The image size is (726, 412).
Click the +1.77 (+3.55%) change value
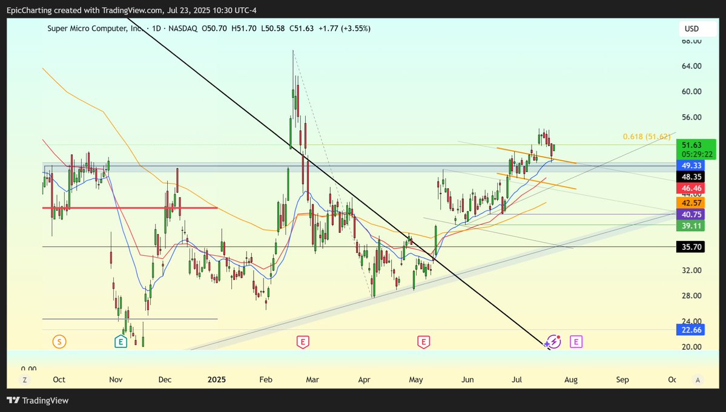tap(345, 28)
